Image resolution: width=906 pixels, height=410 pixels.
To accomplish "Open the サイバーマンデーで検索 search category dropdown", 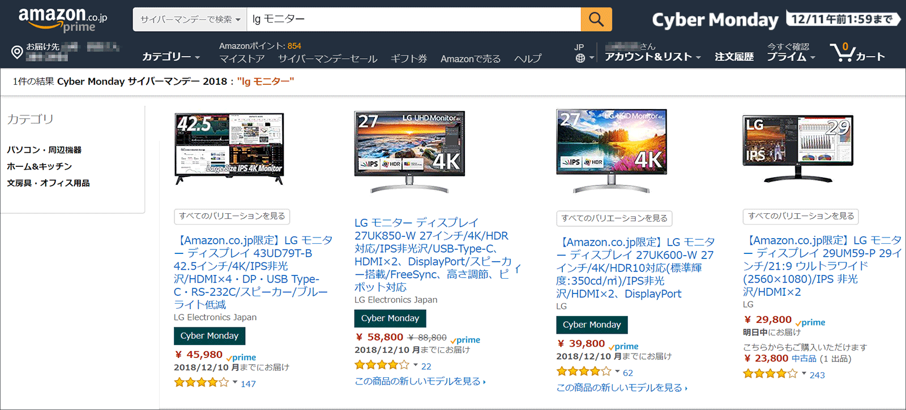I will 190,19.
